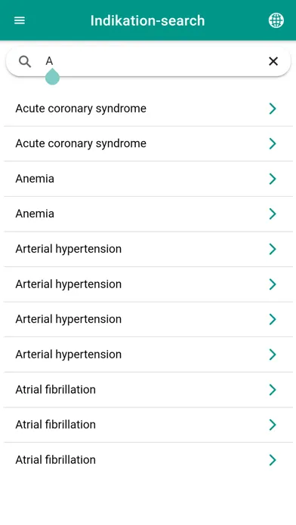
Task: Clear the search field with X
Action: [273, 61]
